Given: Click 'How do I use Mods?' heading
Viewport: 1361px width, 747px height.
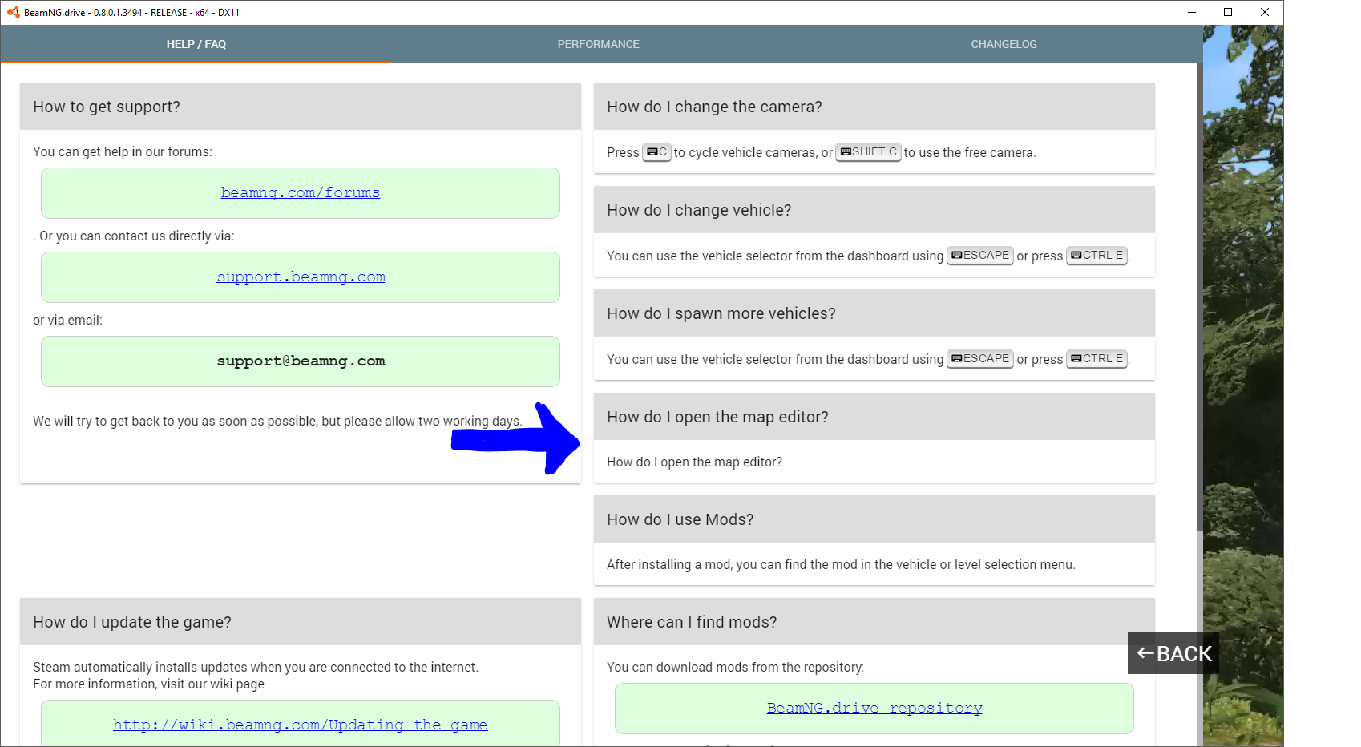Looking at the screenshot, I should pyautogui.click(x=680, y=519).
